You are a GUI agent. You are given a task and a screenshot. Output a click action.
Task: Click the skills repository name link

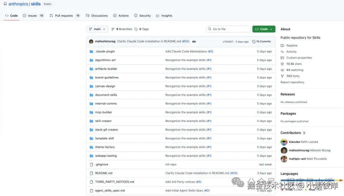pyautogui.click(x=36, y=4)
